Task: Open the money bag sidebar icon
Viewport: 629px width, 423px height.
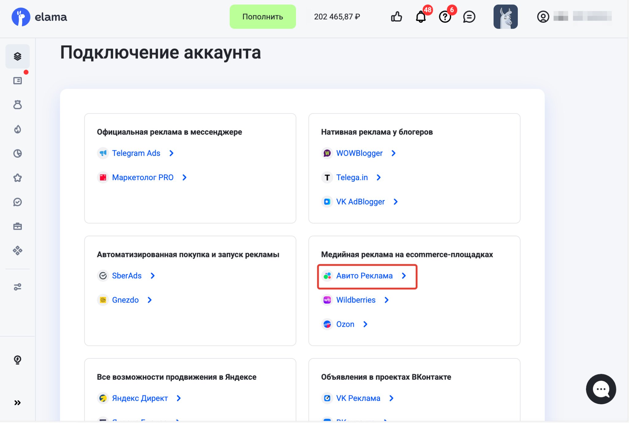Action: [x=18, y=105]
